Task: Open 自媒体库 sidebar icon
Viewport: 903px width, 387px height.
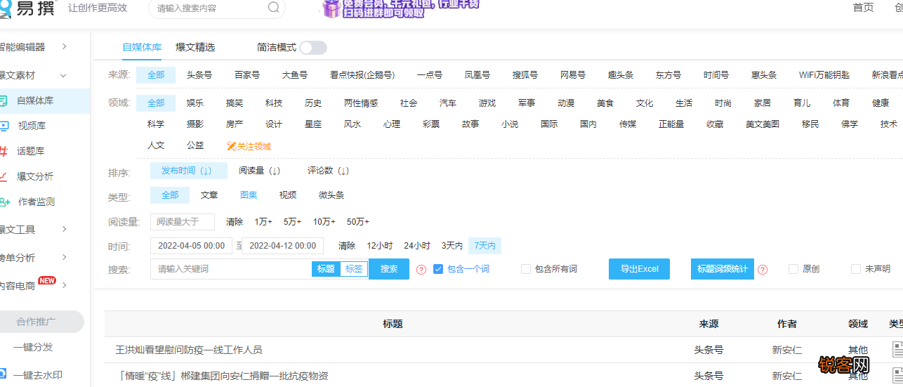Action: (x=3, y=100)
